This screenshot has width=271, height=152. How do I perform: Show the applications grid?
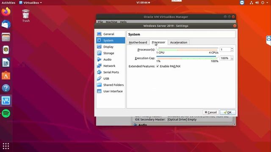[x=6, y=146]
